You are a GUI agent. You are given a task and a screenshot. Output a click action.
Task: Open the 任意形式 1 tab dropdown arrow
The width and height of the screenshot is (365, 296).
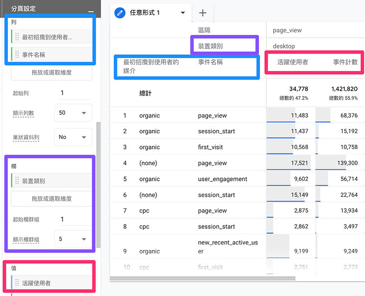(x=183, y=13)
